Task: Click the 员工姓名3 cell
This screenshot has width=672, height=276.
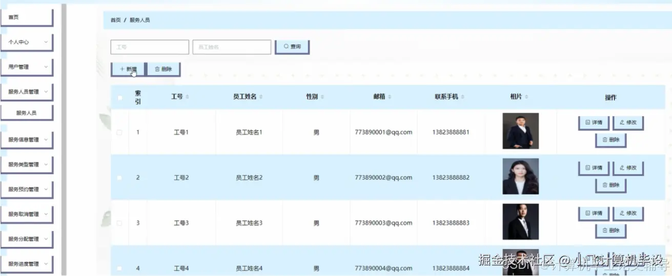Action: [x=249, y=223]
